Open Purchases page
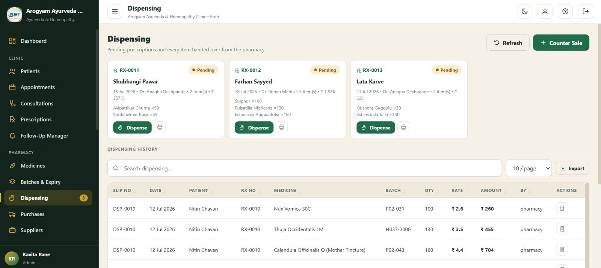 48,214
